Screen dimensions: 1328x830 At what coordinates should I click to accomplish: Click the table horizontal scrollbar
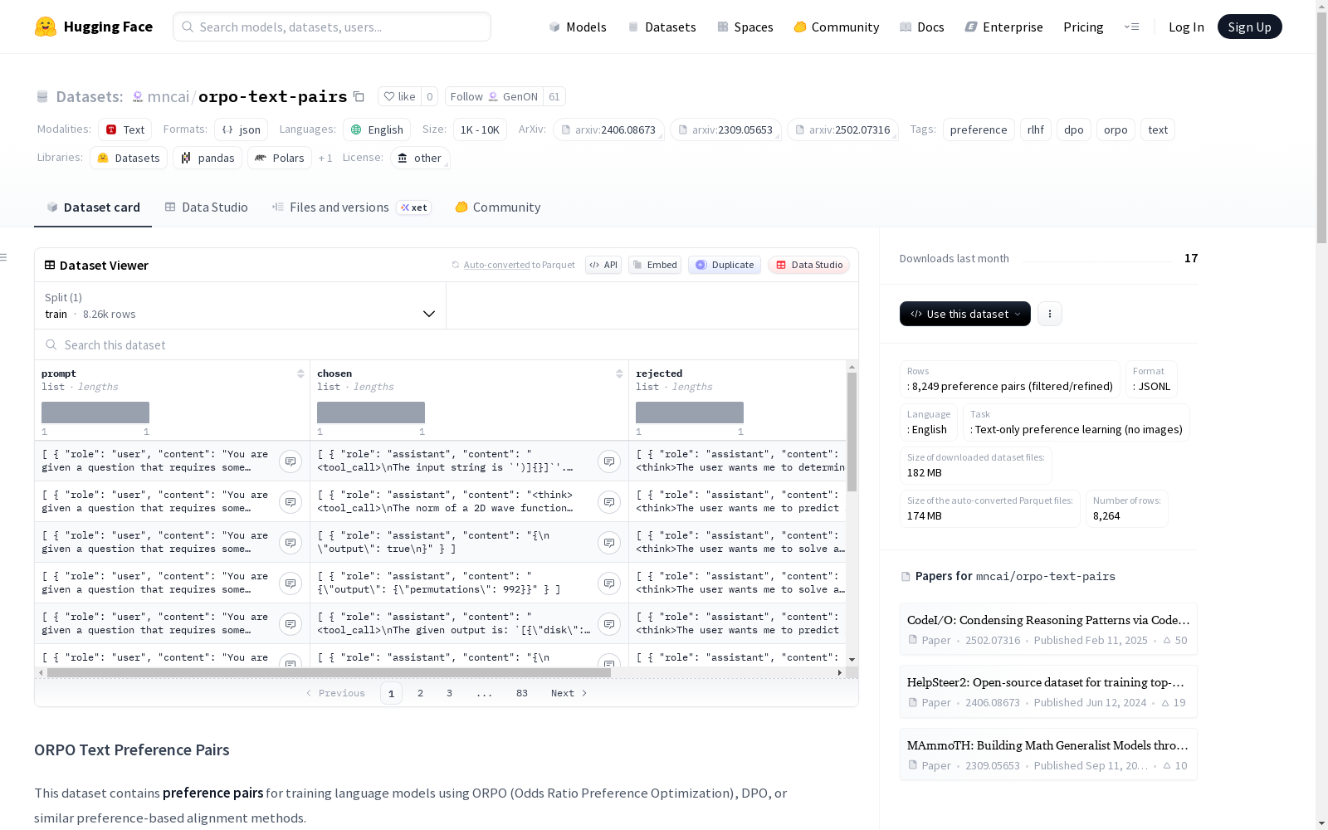pyautogui.click(x=329, y=672)
